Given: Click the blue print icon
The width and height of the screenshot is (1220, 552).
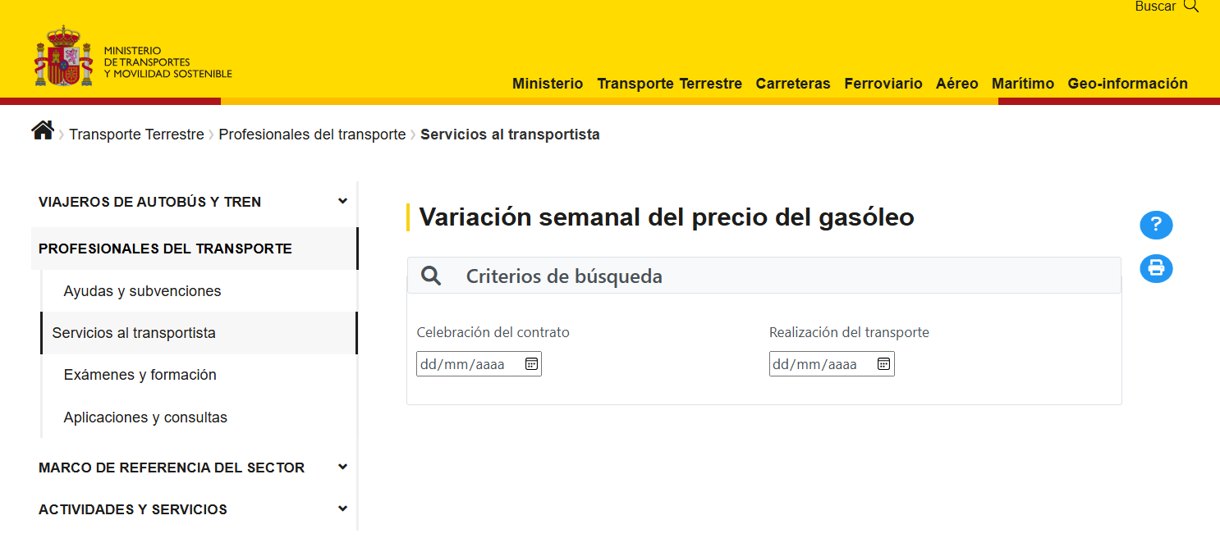Looking at the screenshot, I should tap(1156, 268).
